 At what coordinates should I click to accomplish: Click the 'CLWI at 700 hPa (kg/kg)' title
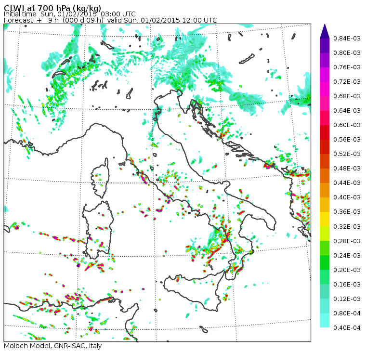coord(52,8)
